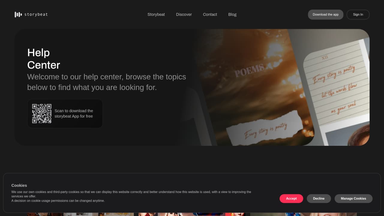Click the 'A decision on cookie usage' sentence
The width and height of the screenshot is (384, 216).
(58, 201)
